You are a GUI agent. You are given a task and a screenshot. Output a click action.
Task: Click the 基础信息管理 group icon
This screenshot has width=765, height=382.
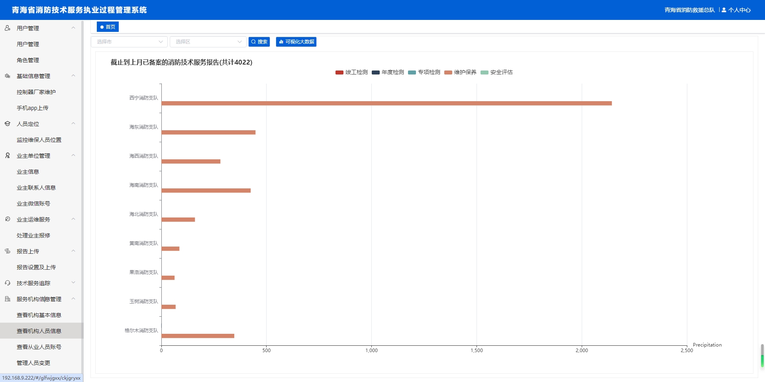coord(8,76)
